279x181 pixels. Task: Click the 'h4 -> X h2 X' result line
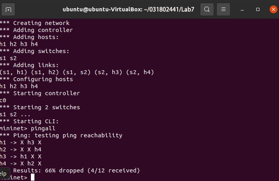click(x=21, y=163)
